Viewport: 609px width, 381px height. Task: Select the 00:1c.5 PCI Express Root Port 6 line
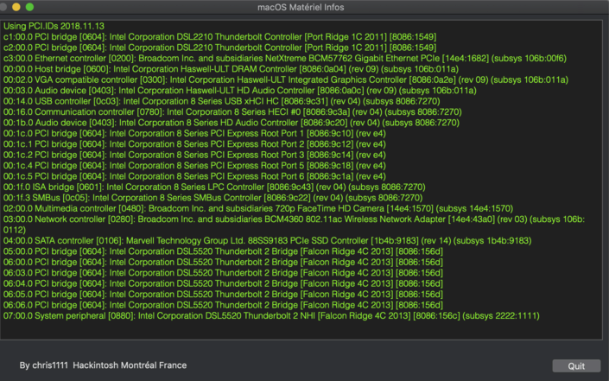[x=194, y=176]
